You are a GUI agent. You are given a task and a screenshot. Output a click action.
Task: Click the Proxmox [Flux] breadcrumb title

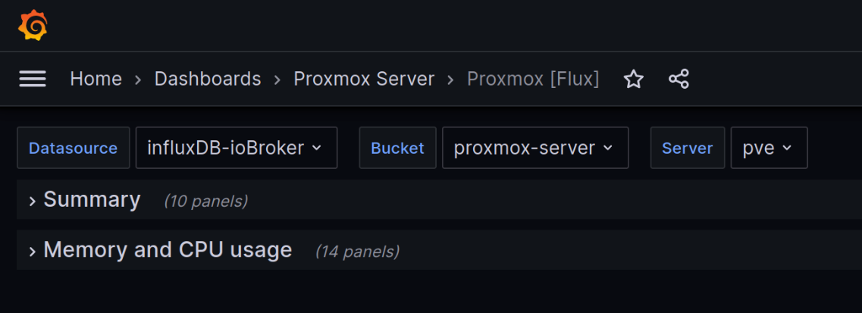click(533, 79)
